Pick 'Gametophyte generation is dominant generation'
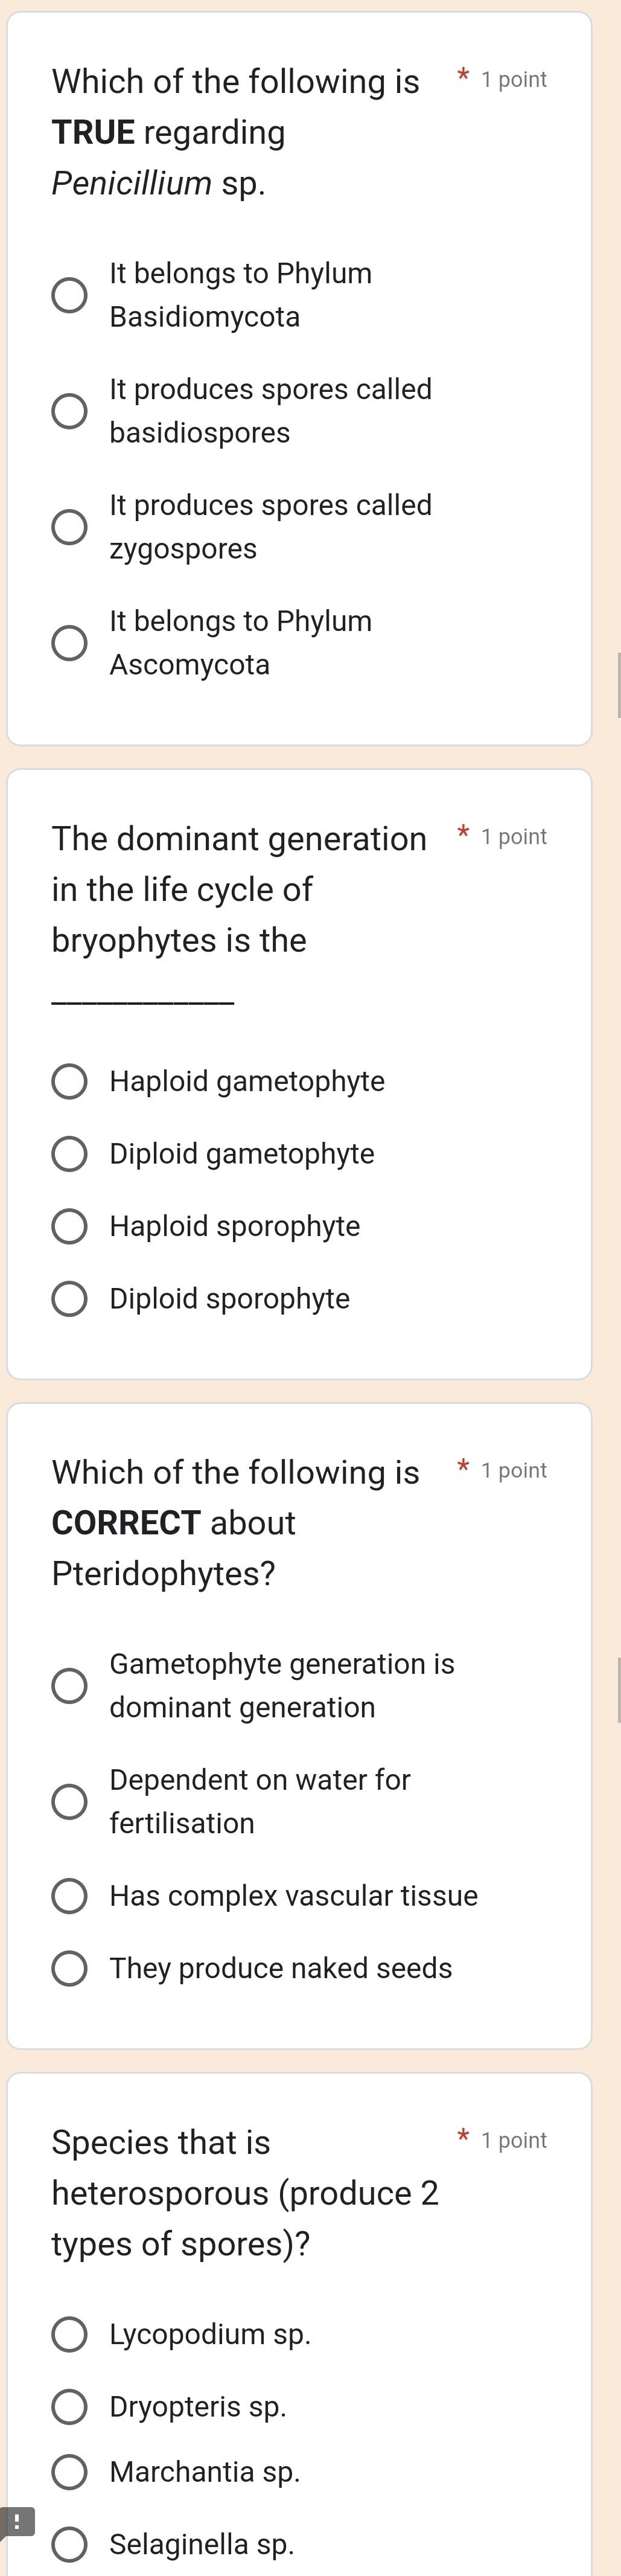This screenshot has width=621, height=2576. pyautogui.click(x=69, y=1685)
